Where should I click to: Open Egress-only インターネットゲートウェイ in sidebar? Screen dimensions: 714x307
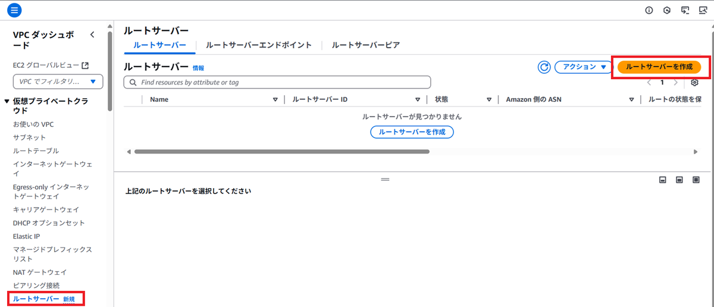point(51,191)
